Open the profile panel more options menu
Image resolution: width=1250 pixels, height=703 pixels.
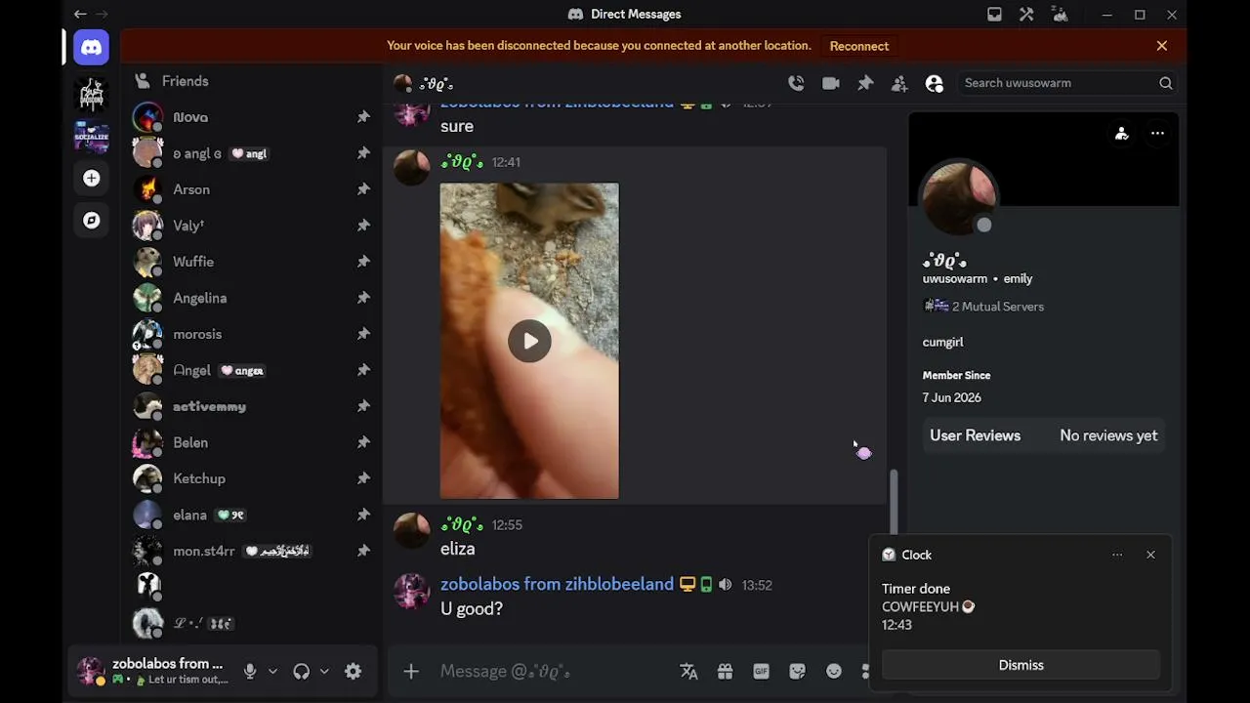[1157, 134]
